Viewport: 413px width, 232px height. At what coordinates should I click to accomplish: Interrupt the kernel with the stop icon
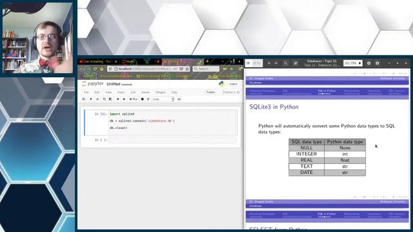pyautogui.click(x=142, y=99)
